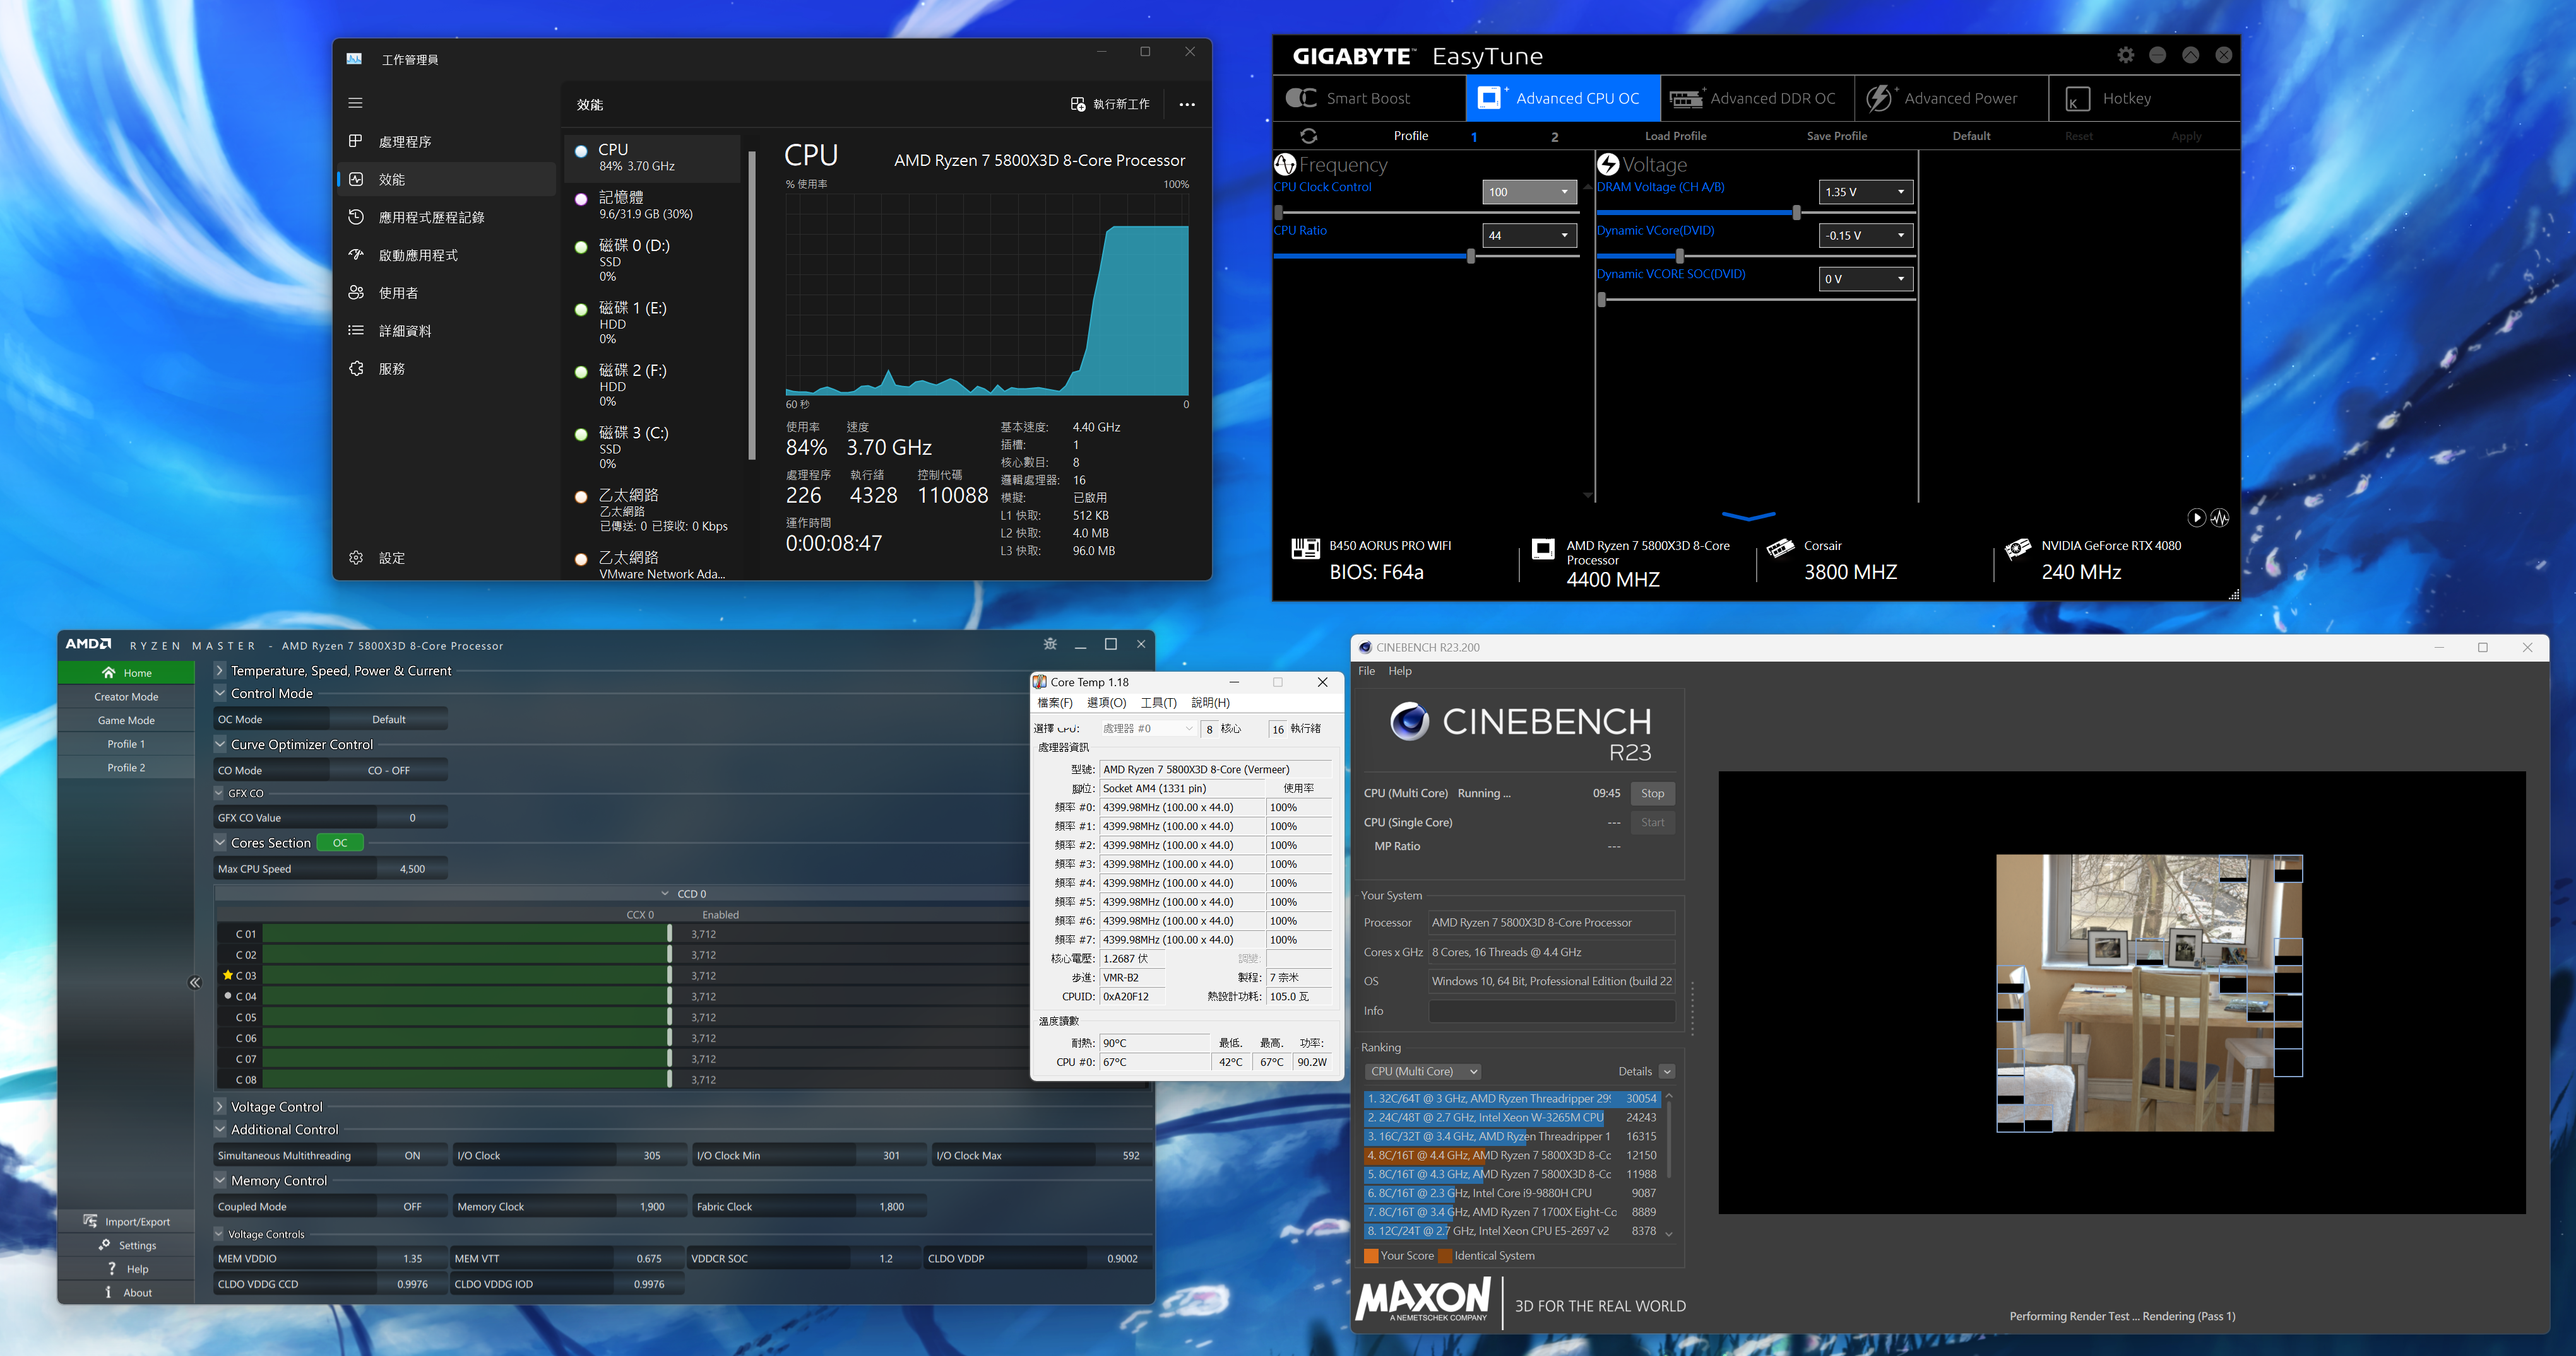Viewport: 2576px width, 1356px height.
Task: Open Cinebench ranking CPU (Multi Core) dropdown
Action: [x=1423, y=1071]
